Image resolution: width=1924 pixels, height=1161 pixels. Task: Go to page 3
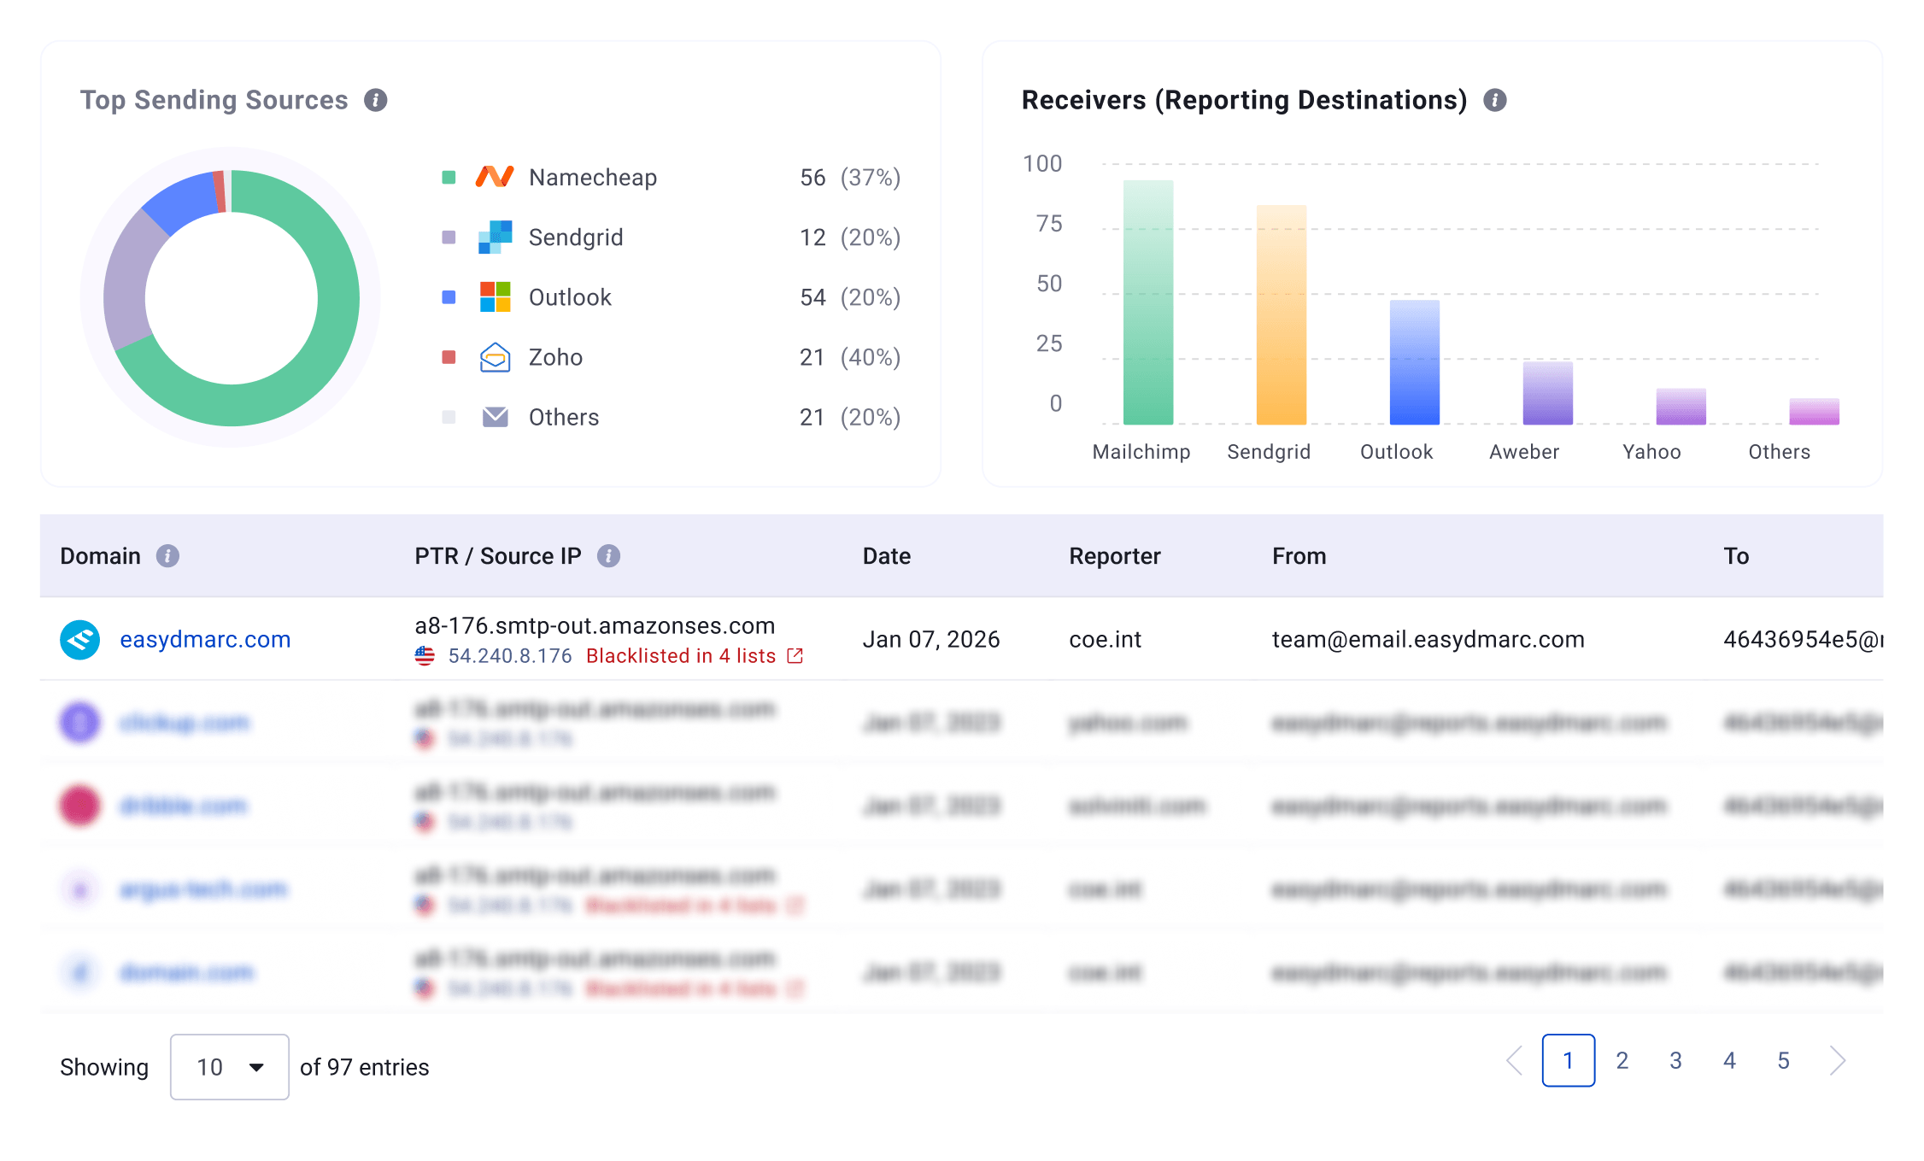[x=1675, y=1061]
